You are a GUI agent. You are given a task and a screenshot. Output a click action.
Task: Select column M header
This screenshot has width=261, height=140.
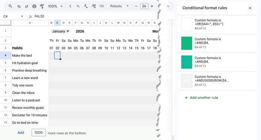click(x=118, y=23)
